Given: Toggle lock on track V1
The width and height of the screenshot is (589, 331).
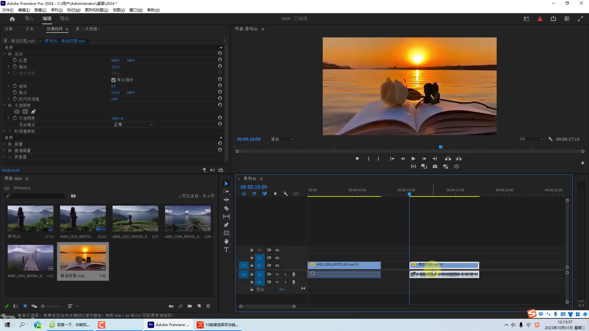Looking at the screenshot, I should tap(252, 265).
